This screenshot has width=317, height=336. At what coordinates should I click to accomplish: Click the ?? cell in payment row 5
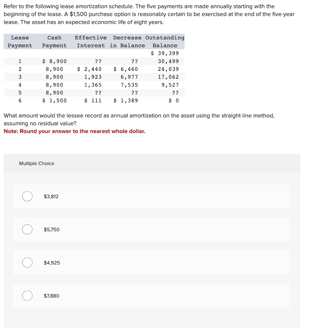97,93
